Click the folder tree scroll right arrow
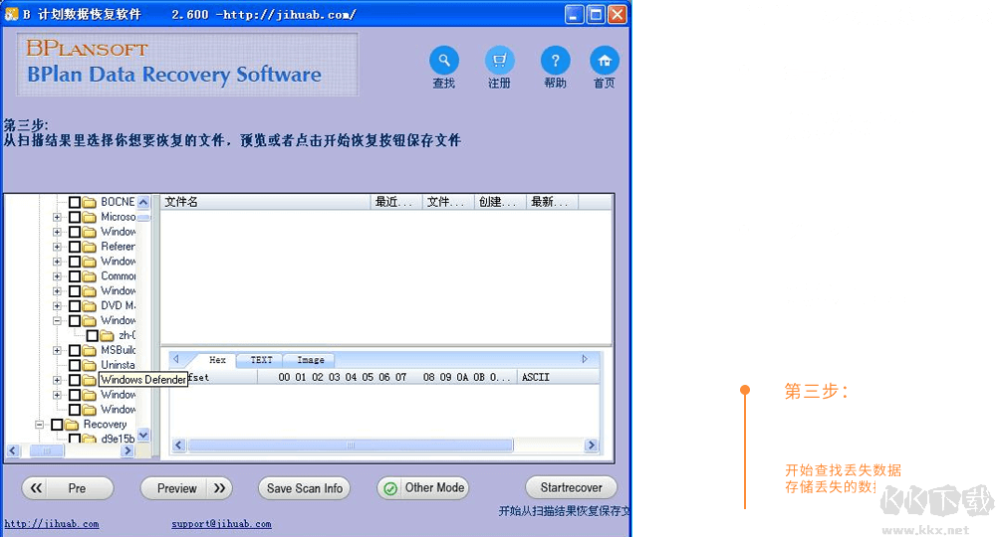The image size is (996, 537). click(x=127, y=450)
